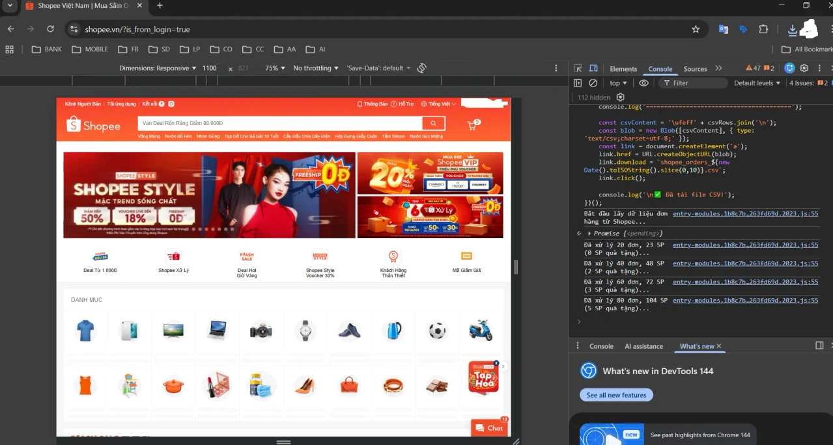Go back to previous page

click(11, 29)
